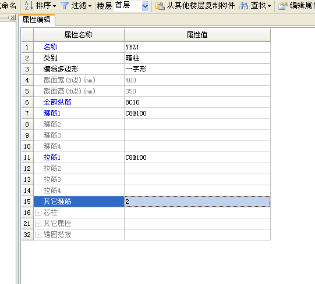Image resolution: width=315 pixels, height=284 pixels.
Task: Click the 拉筋3 property label
Action: (52, 179)
